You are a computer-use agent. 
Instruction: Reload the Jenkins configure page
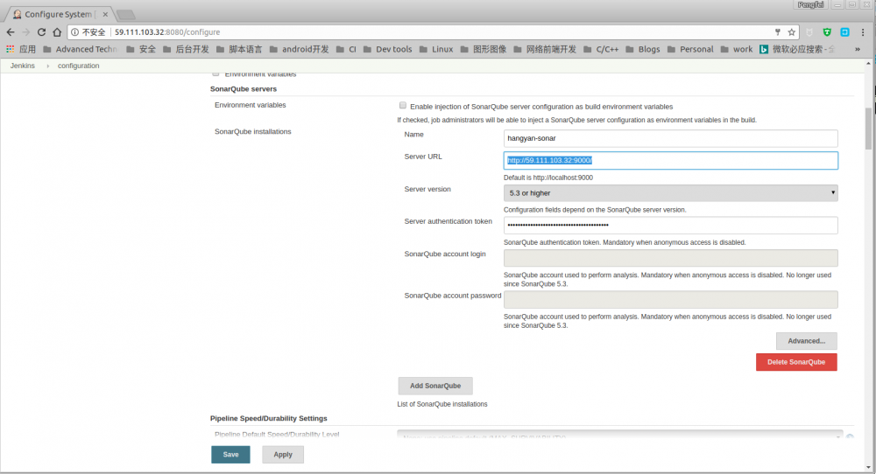(41, 32)
